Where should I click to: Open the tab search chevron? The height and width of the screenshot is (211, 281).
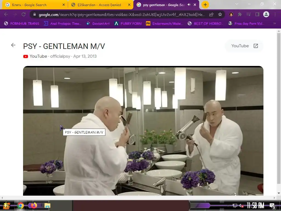tap(237, 4)
